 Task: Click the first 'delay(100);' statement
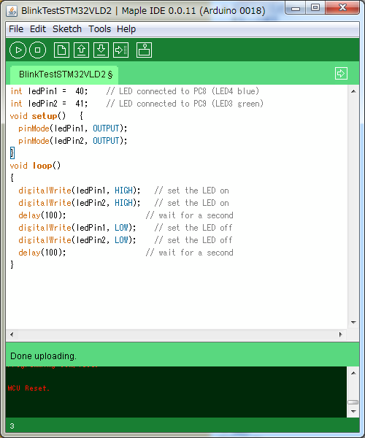[42, 215]
